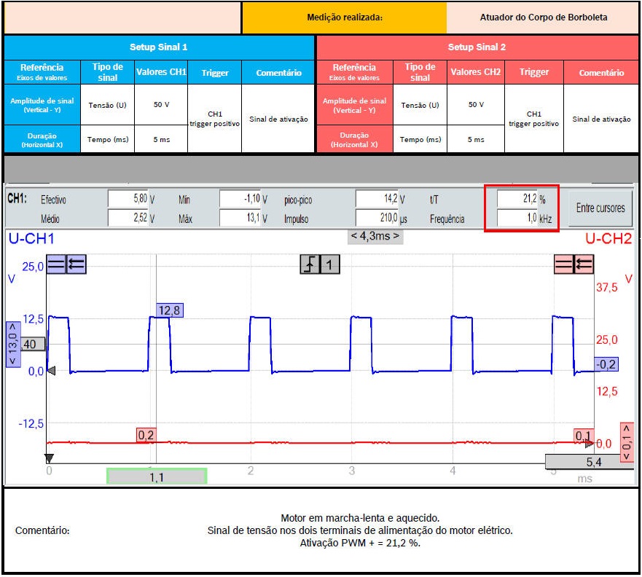This screenshot has width=642, height=577.
Task: Click the rising-edge trigger icon
Action: [x=310, y=264]
